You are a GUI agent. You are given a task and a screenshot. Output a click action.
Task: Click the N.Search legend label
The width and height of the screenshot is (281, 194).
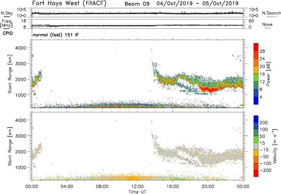coord(272,13)
